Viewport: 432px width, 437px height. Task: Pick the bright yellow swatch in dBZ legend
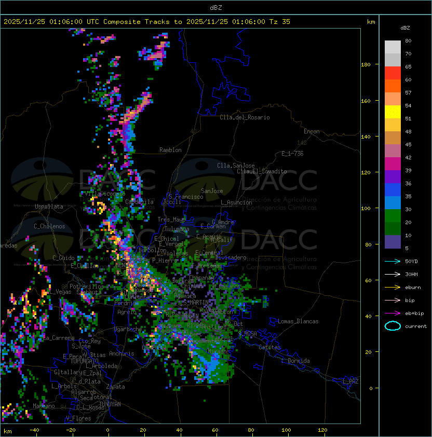393,112
